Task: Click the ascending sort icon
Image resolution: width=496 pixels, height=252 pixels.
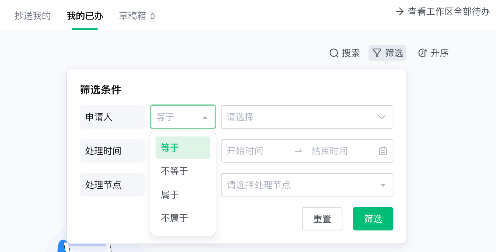Action: 422,53
